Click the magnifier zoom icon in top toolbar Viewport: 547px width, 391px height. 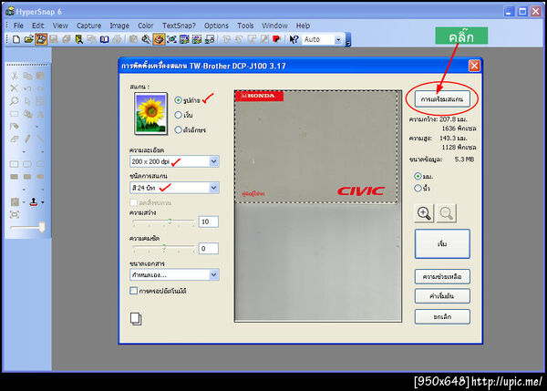(x=146, y=39)
